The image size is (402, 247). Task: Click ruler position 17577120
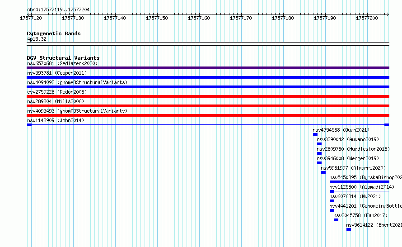coord(31,18)
